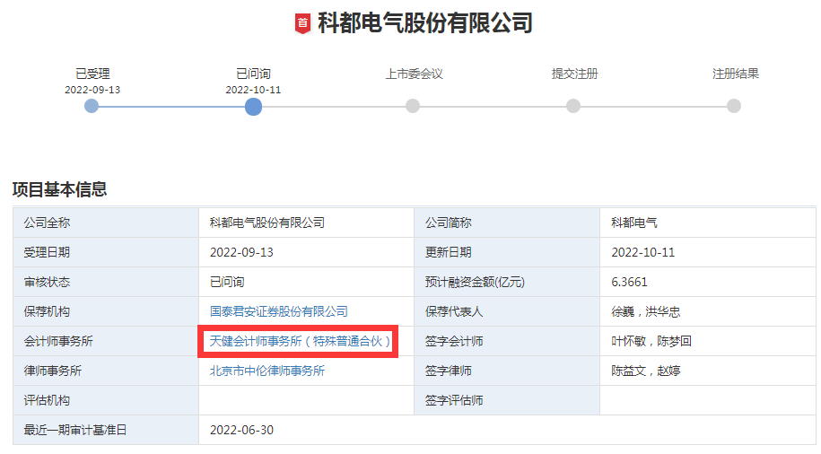This screenshot has width=821, height=454.
Task: Open the 北京市中伦律师事务所 link
Action: tap(267, 371)
